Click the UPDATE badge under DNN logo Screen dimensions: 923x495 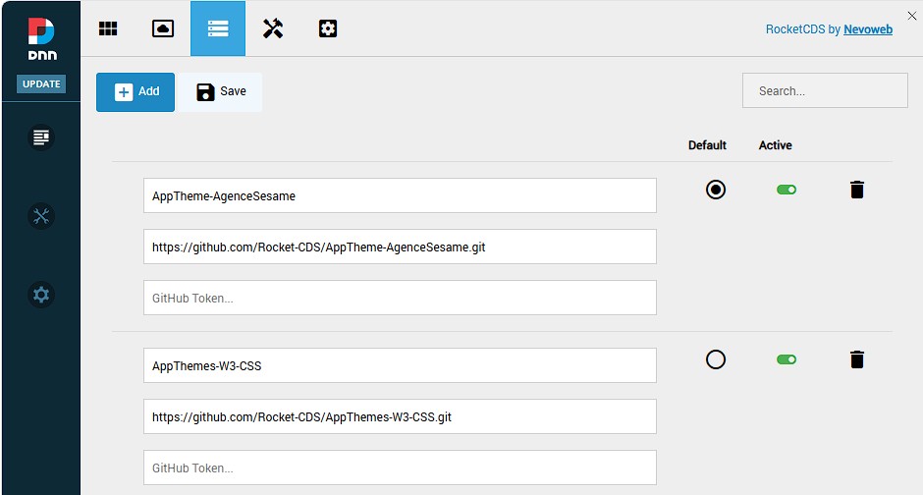(x=41, y=84)
